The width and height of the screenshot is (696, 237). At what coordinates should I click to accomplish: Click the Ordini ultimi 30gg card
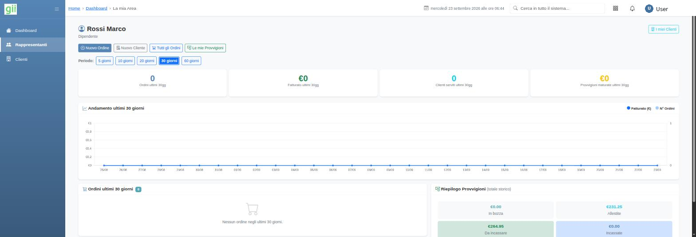(152, 83)
